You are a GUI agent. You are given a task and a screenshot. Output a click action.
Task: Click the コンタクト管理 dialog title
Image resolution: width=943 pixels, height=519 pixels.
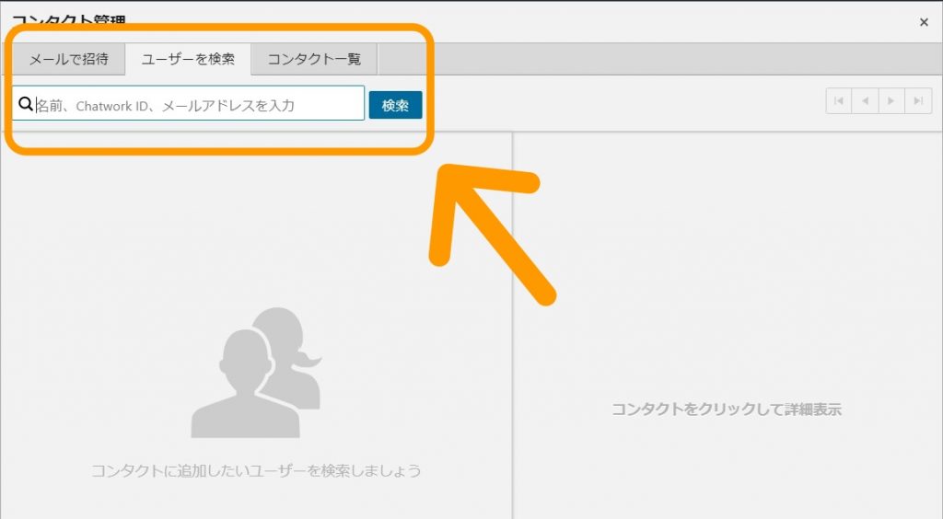(x=69, y=20)
